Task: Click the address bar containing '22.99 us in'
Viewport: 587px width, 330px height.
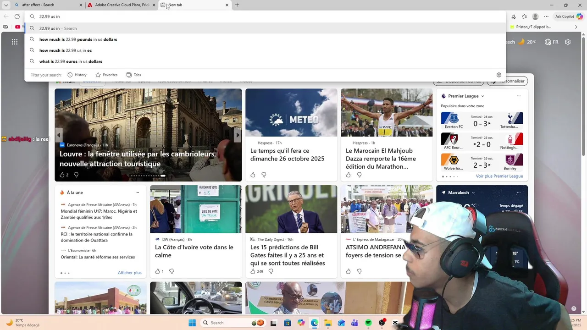Action: pos(265,16)
